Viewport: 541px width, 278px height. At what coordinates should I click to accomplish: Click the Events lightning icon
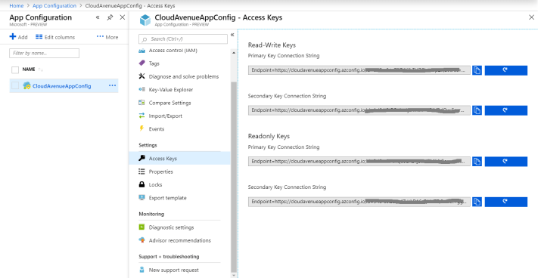pyautogui.click(x=141, y=128)
